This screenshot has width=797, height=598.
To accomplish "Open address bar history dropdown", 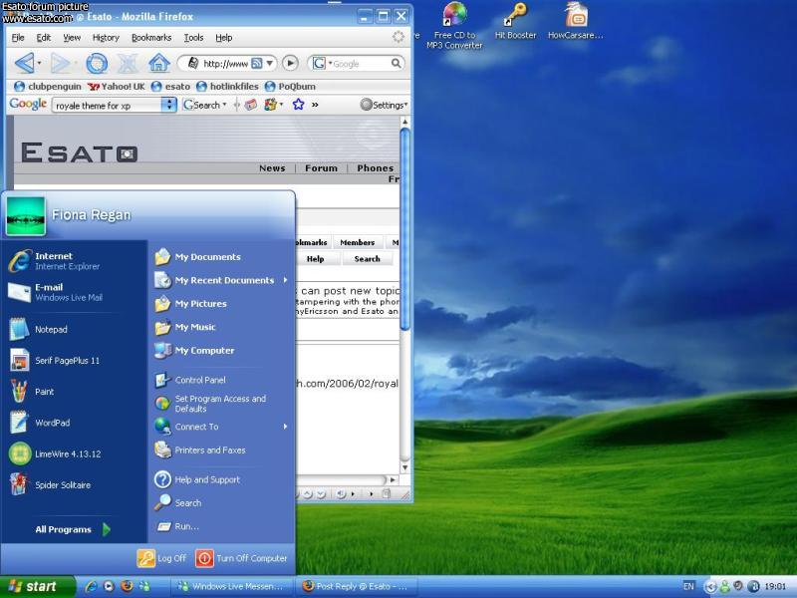I will click(270, 64).
